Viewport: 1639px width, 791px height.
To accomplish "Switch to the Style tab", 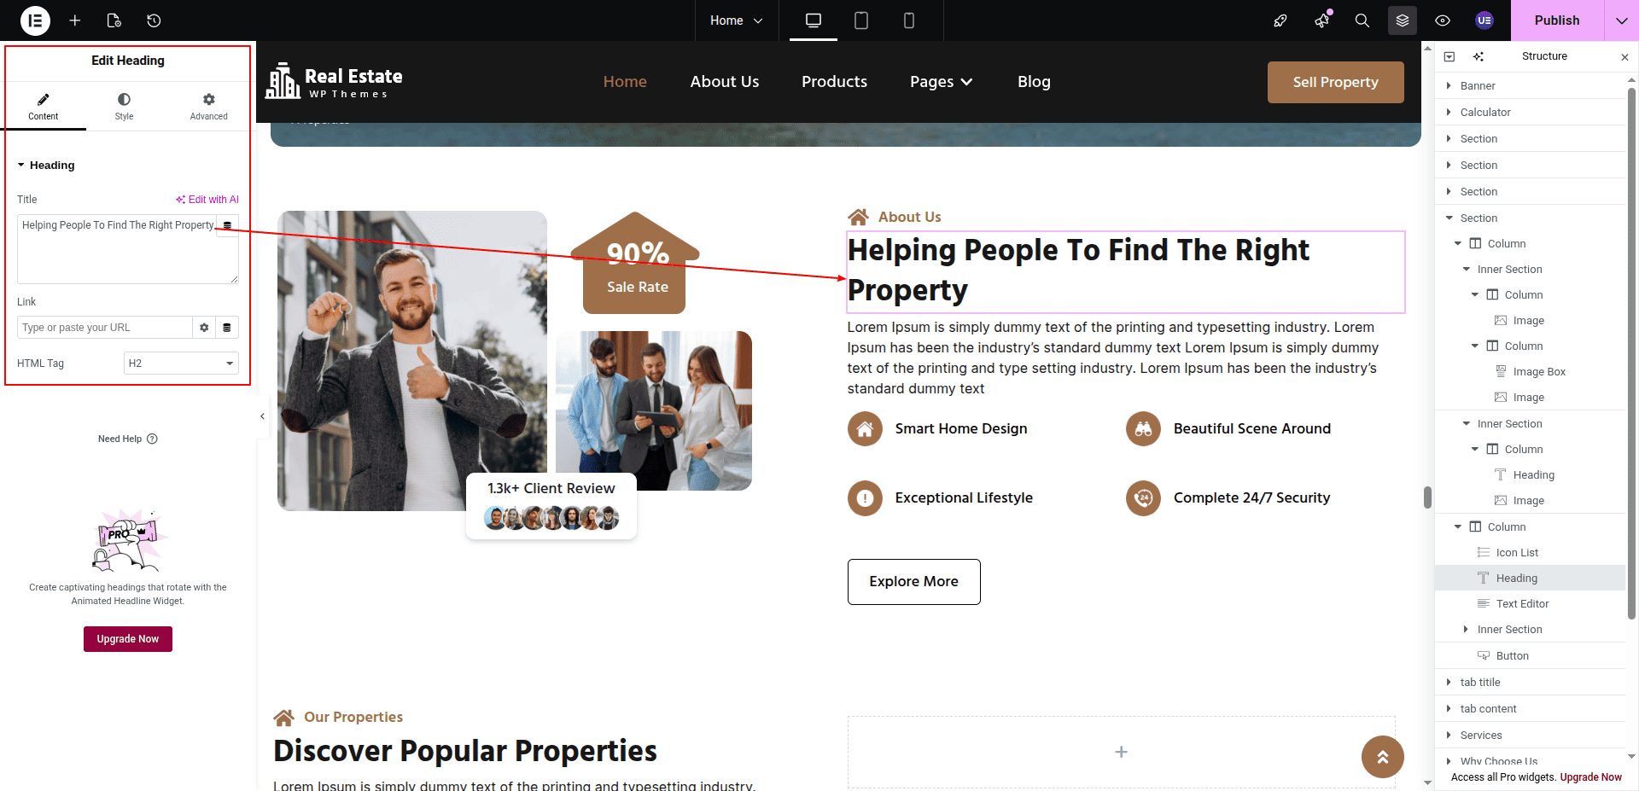I will coord(124,106).
